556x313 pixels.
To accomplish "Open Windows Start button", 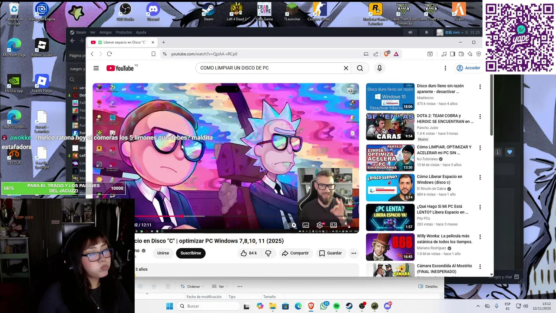I will [x=169, y=306].
